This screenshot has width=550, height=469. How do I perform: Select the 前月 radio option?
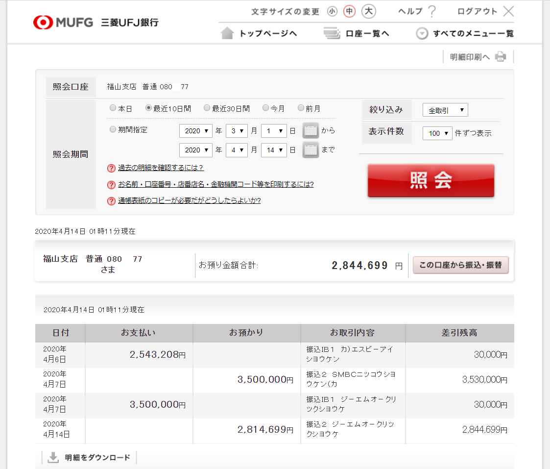tap(301, 108)
